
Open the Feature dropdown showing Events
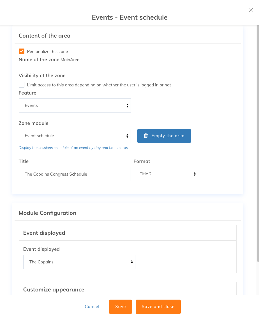tap(75, 105)
